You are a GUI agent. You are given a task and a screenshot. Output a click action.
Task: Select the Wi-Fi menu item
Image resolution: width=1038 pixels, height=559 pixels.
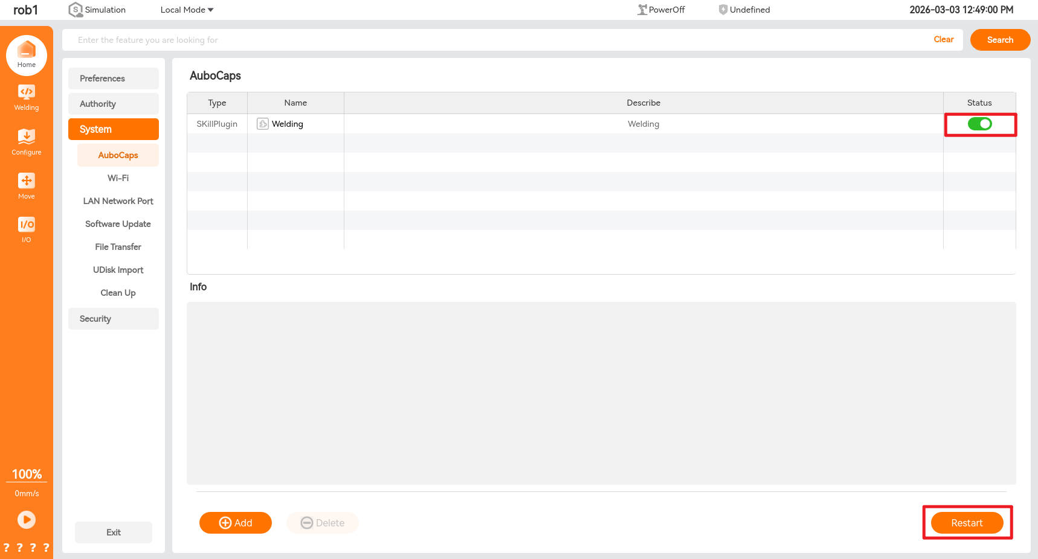118,178
